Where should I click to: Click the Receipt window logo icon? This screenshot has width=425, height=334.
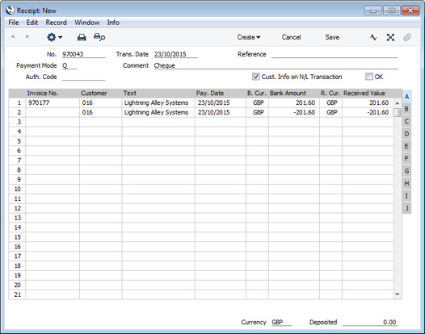pos(10,10)
